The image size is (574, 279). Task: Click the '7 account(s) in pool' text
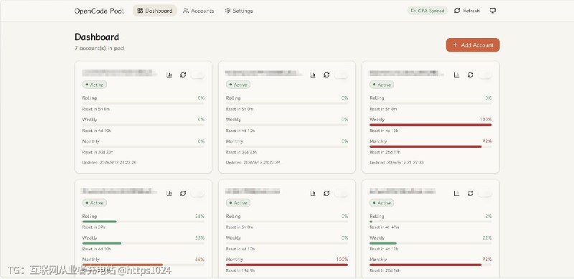[x=100, y=48]
